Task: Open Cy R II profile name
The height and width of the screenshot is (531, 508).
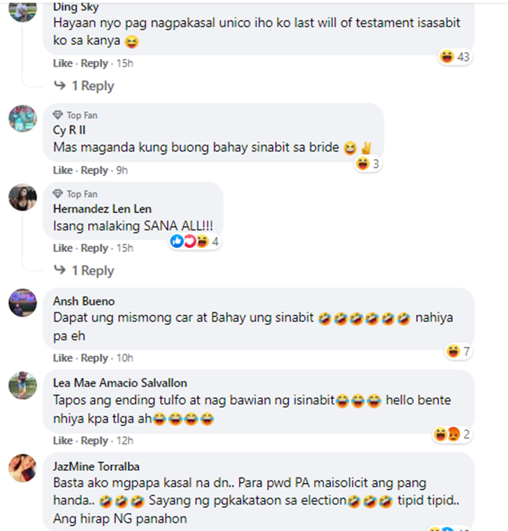Action: point(69,130)
